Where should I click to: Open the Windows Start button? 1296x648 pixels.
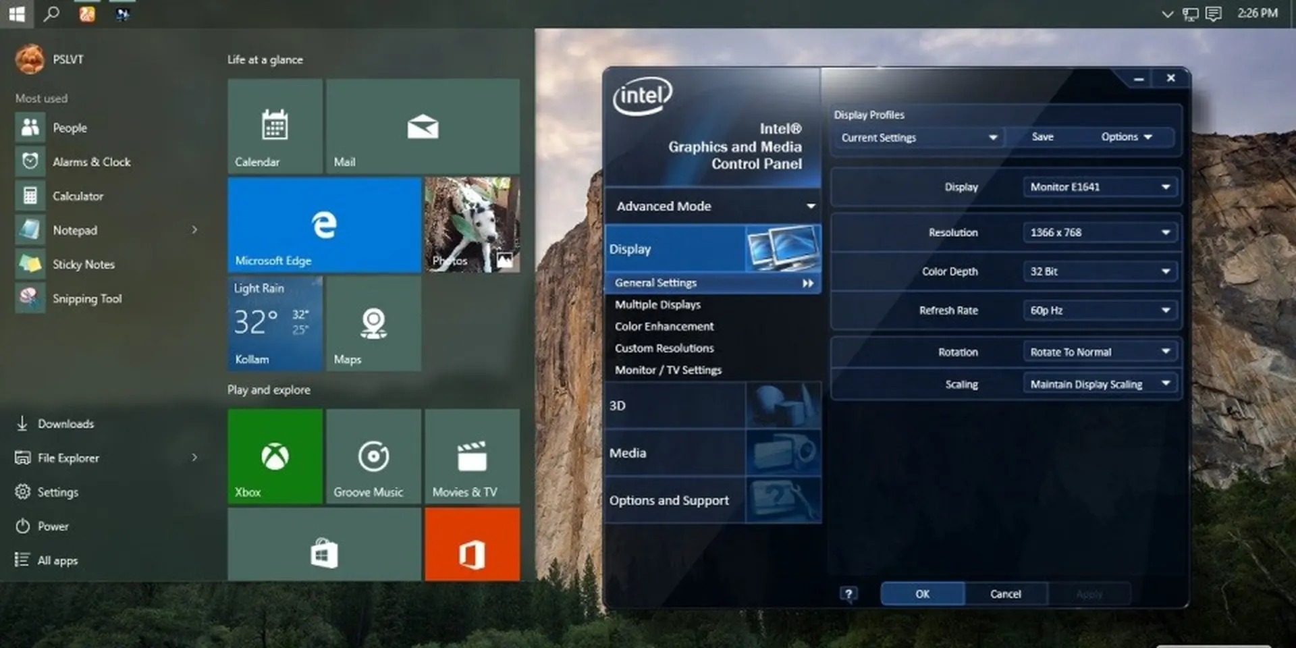pos(16,13)
